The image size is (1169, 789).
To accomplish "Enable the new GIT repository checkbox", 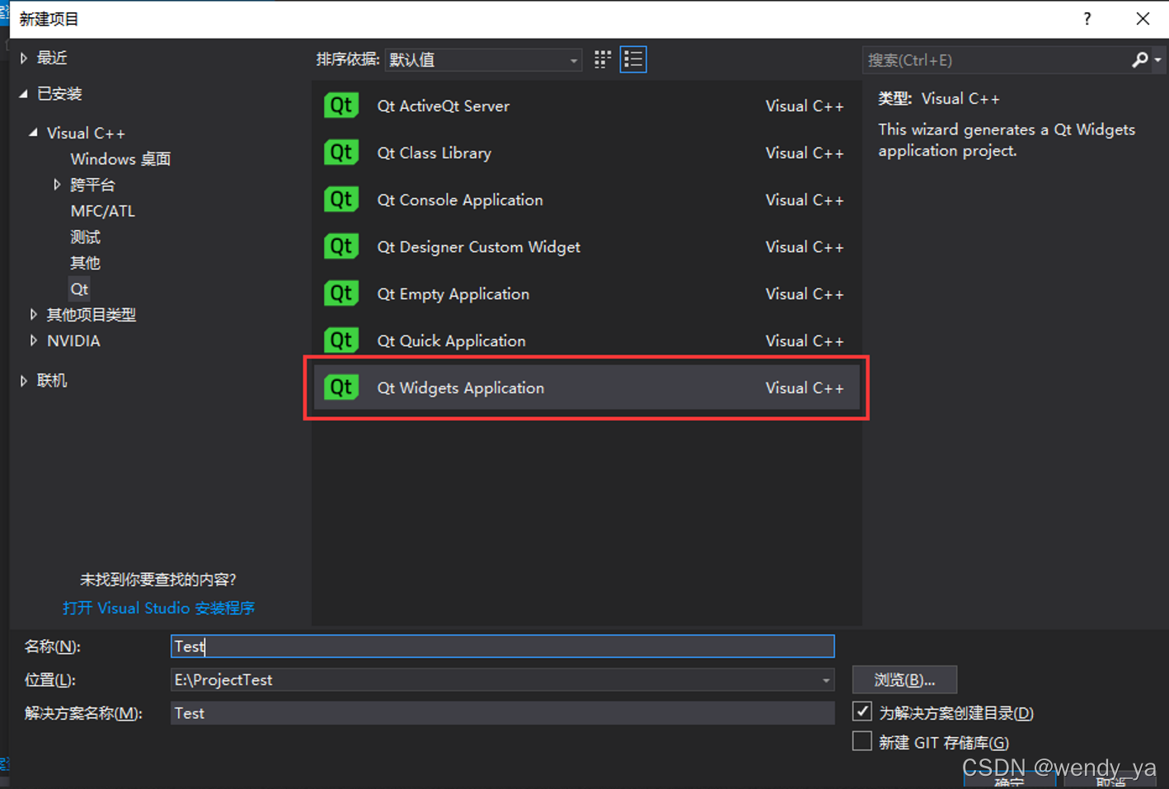I will 862,741.
